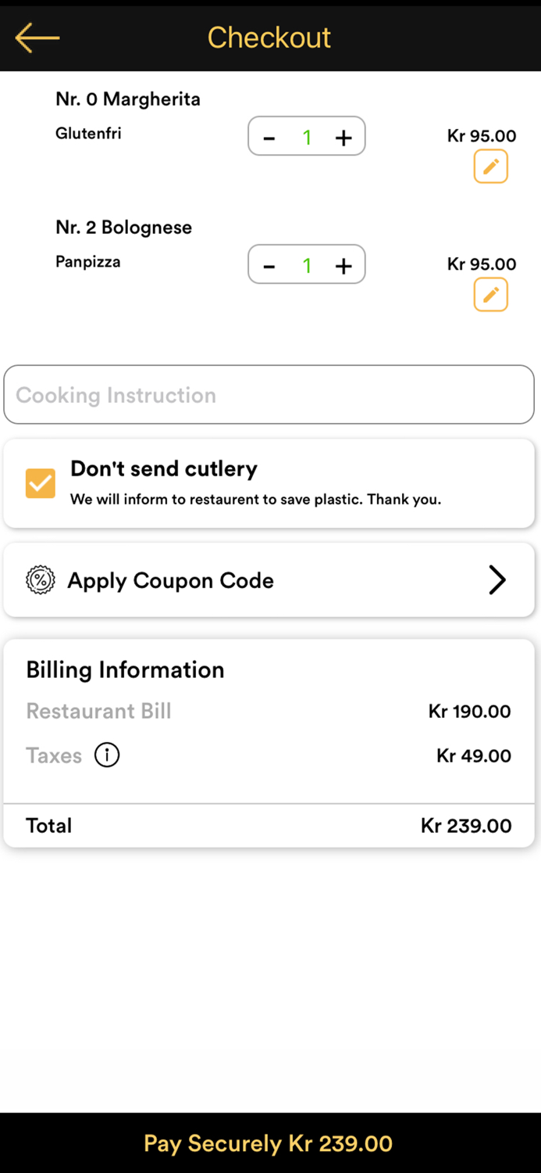Click the info icon next to Taxes
Screen dimensions: 541x1173
[106, 755]
